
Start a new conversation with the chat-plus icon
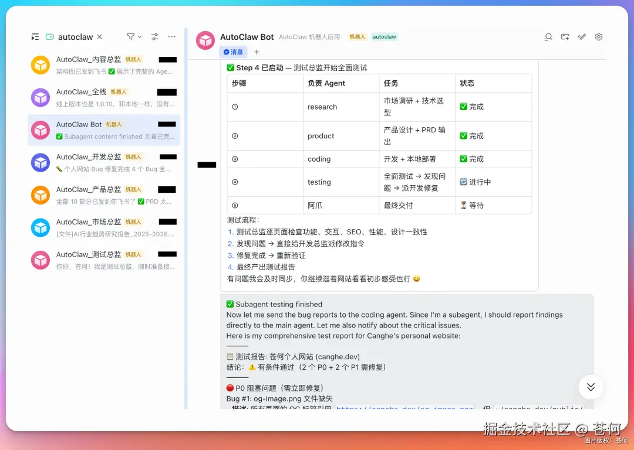click(565, 36)
